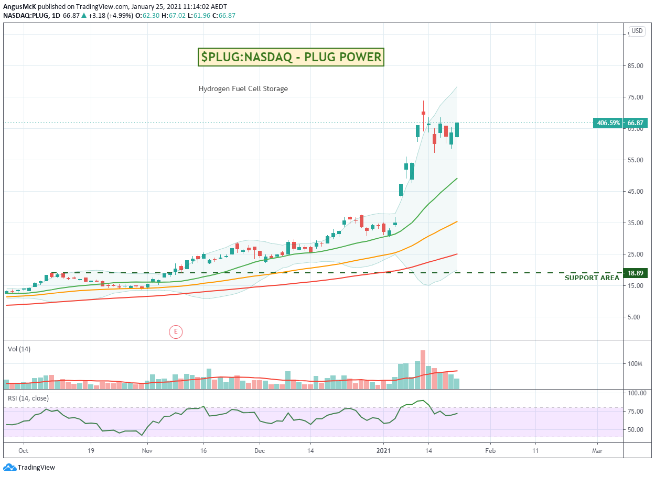This screenshot has height=477, width=655.
Task: Click the last green candlestick at 66.87
Action: (457, 130)
